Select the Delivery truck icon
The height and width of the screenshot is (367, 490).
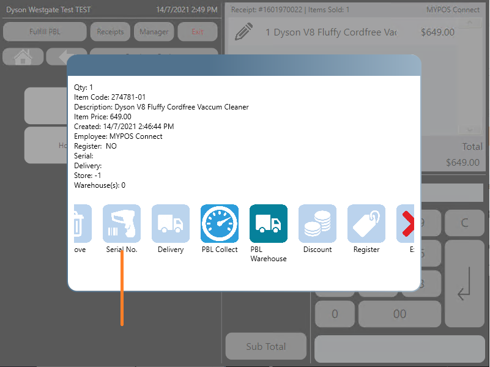pos(171,223)
